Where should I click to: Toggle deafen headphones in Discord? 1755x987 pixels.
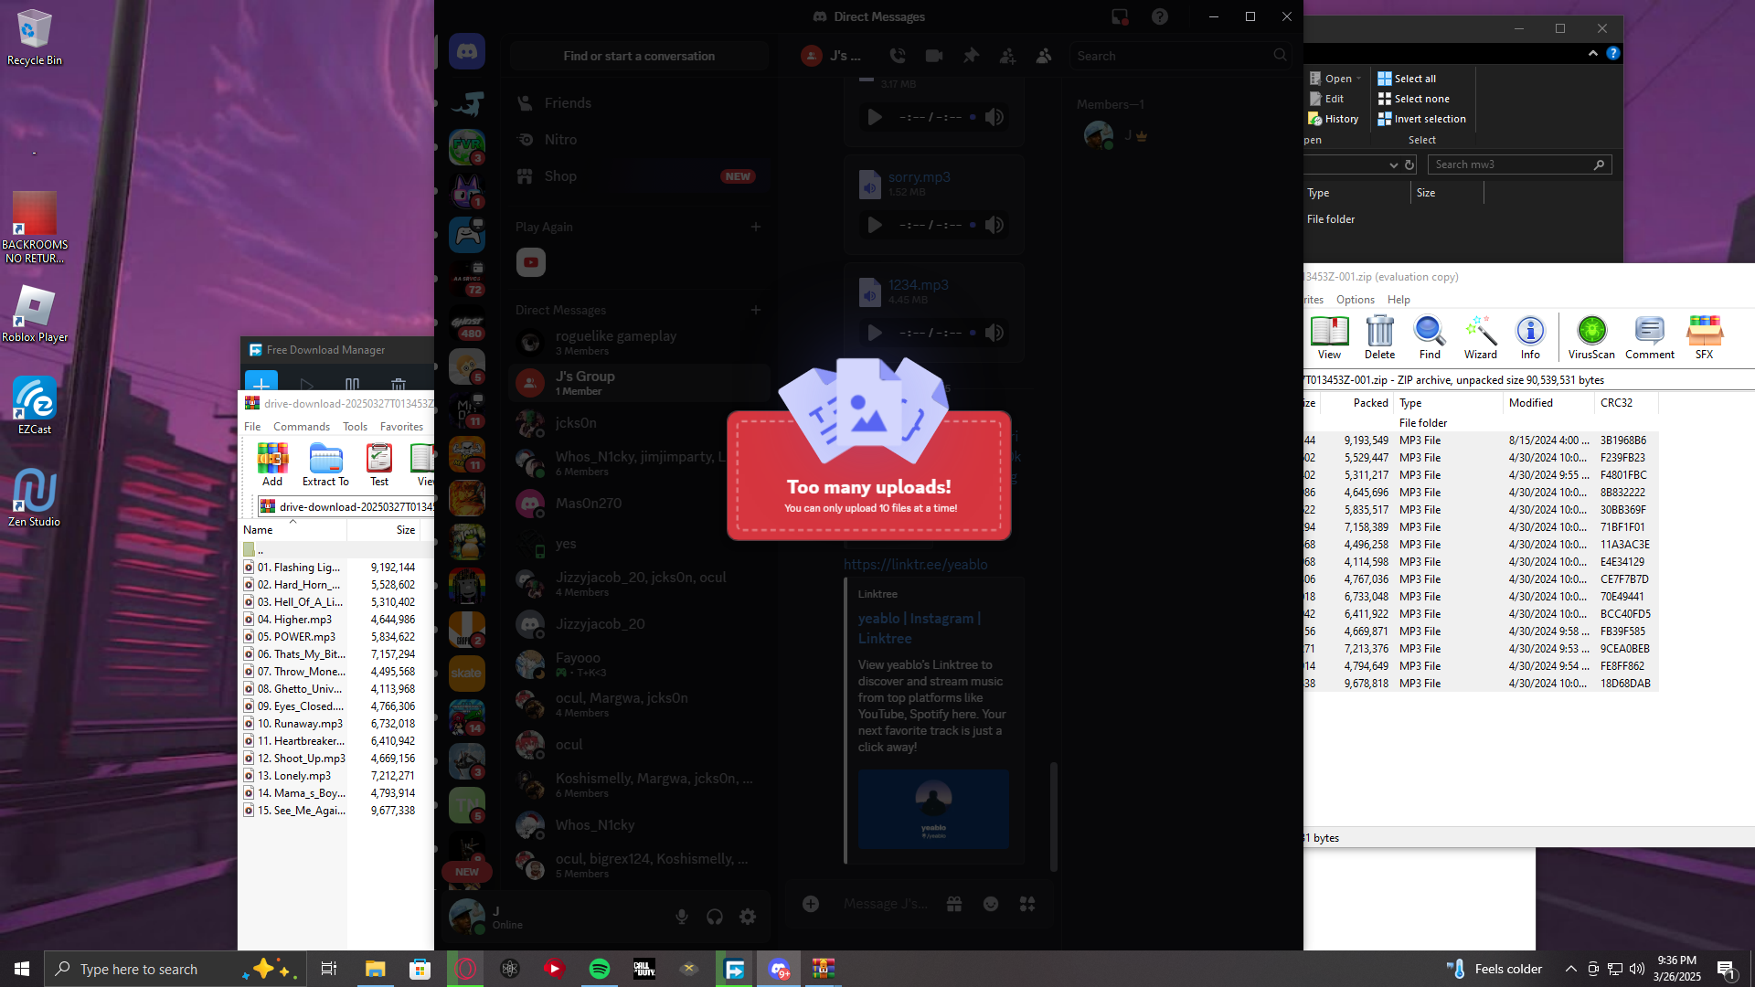[715, 917]
